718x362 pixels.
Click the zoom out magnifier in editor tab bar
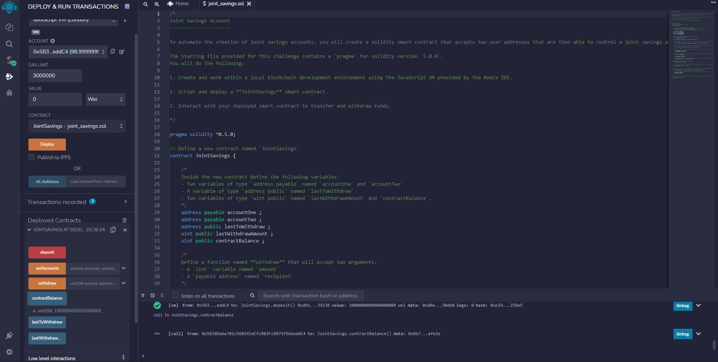(146, 4)
